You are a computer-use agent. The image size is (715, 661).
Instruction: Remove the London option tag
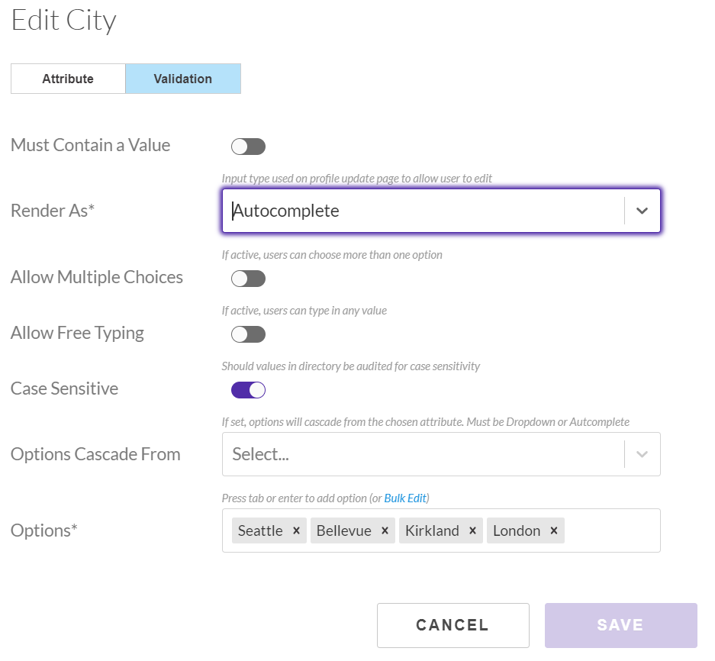pyautogui.click(x=553, y=530)
